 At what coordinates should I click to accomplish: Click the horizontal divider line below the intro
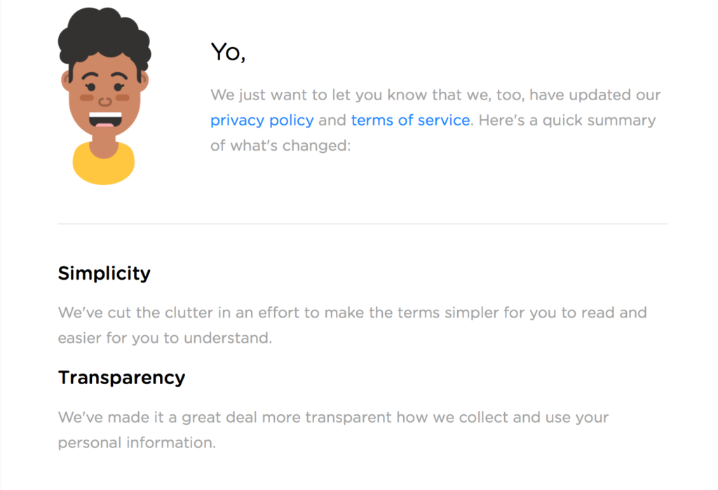(x=363, y=224)
